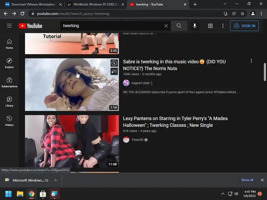The image size is (267, 200).
Task: Show all downloads
Action: (x=247, y=180)
